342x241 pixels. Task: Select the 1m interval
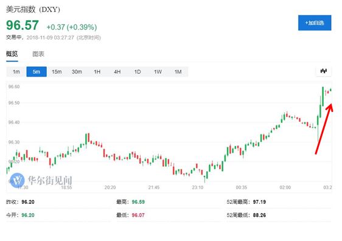click(x=16, y=72)
